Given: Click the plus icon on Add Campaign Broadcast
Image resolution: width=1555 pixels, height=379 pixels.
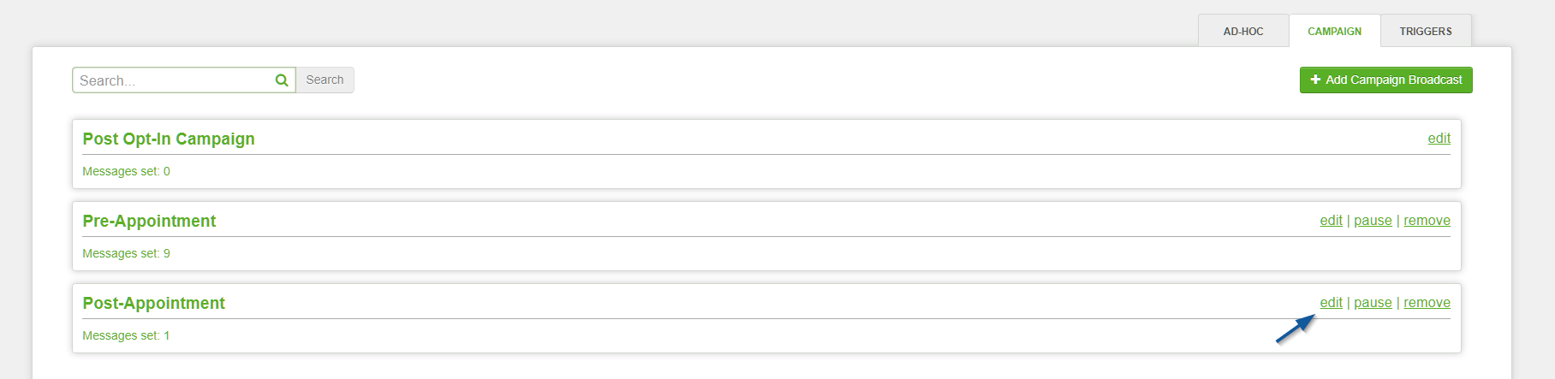Looking at the screenshot, I should point(1315,80).
